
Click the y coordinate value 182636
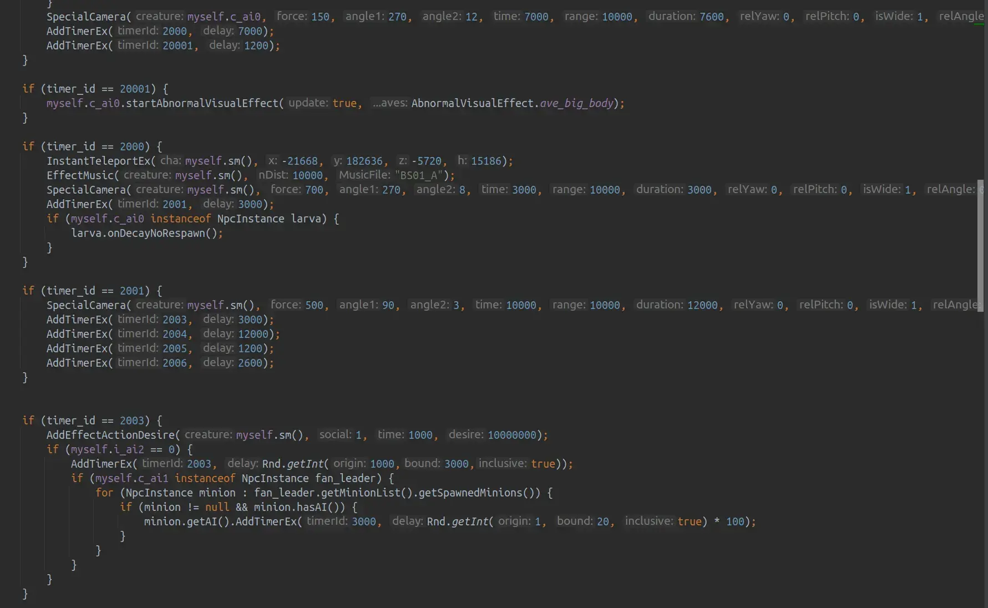click(364, 161)
